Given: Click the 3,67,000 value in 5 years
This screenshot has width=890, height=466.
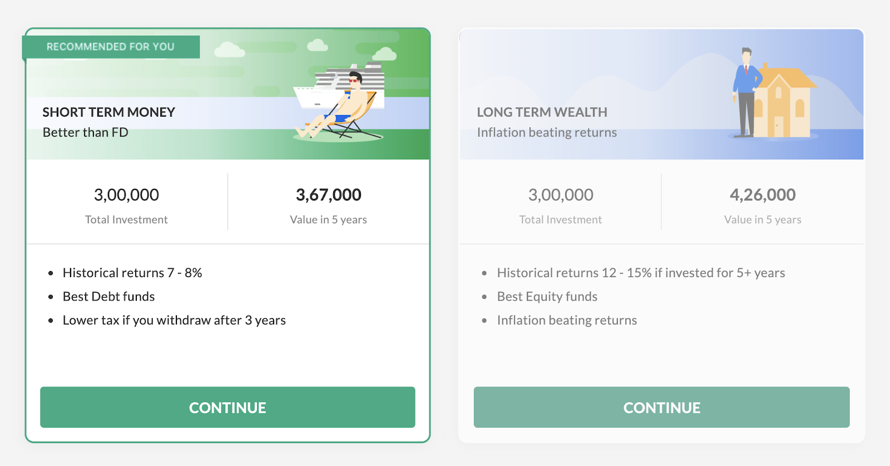Looking at the screenshot, I should [328, 195].
